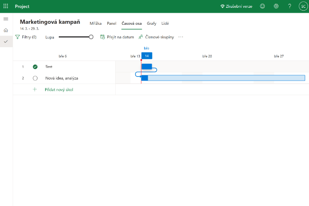Open the feedback smiley icon

(263, 6)
